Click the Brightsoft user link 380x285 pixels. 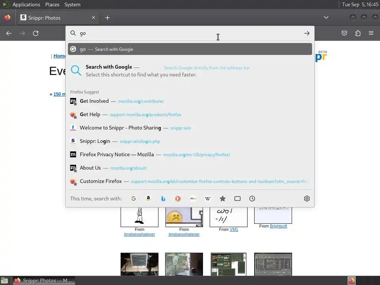278,226
